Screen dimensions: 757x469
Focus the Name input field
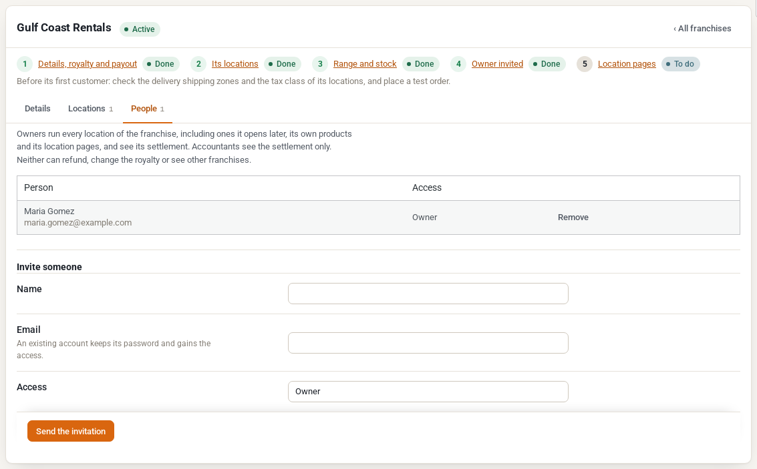pyautogui.click(x=428, y=294)
